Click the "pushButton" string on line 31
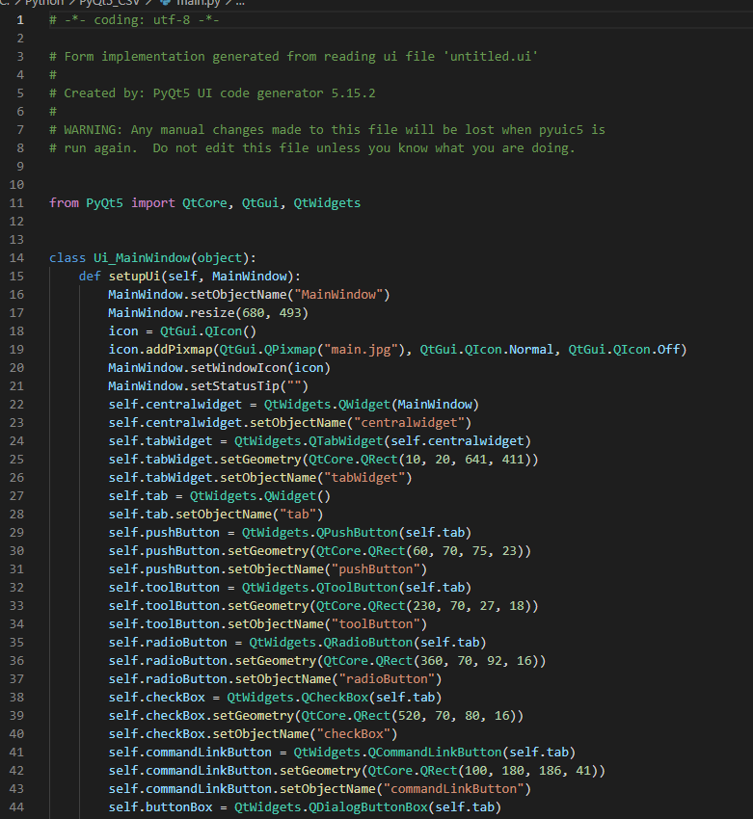The height and width of the screenshot is (819, 753). pos(376,569)
